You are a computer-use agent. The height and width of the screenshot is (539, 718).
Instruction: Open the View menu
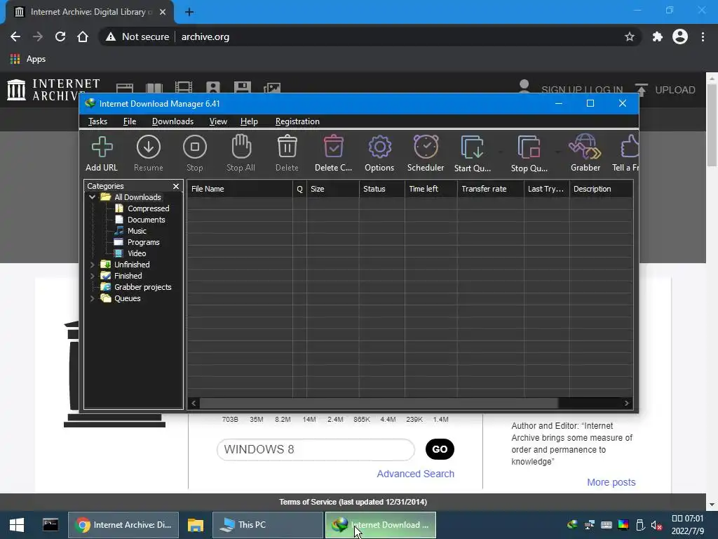[x=218, y=121]
